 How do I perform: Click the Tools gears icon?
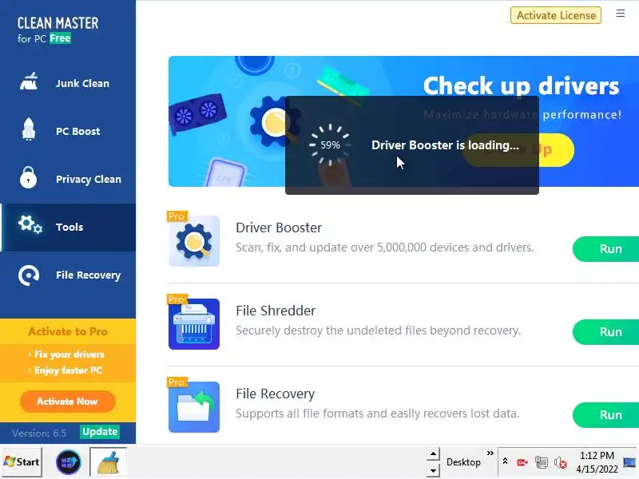[30, 225]
